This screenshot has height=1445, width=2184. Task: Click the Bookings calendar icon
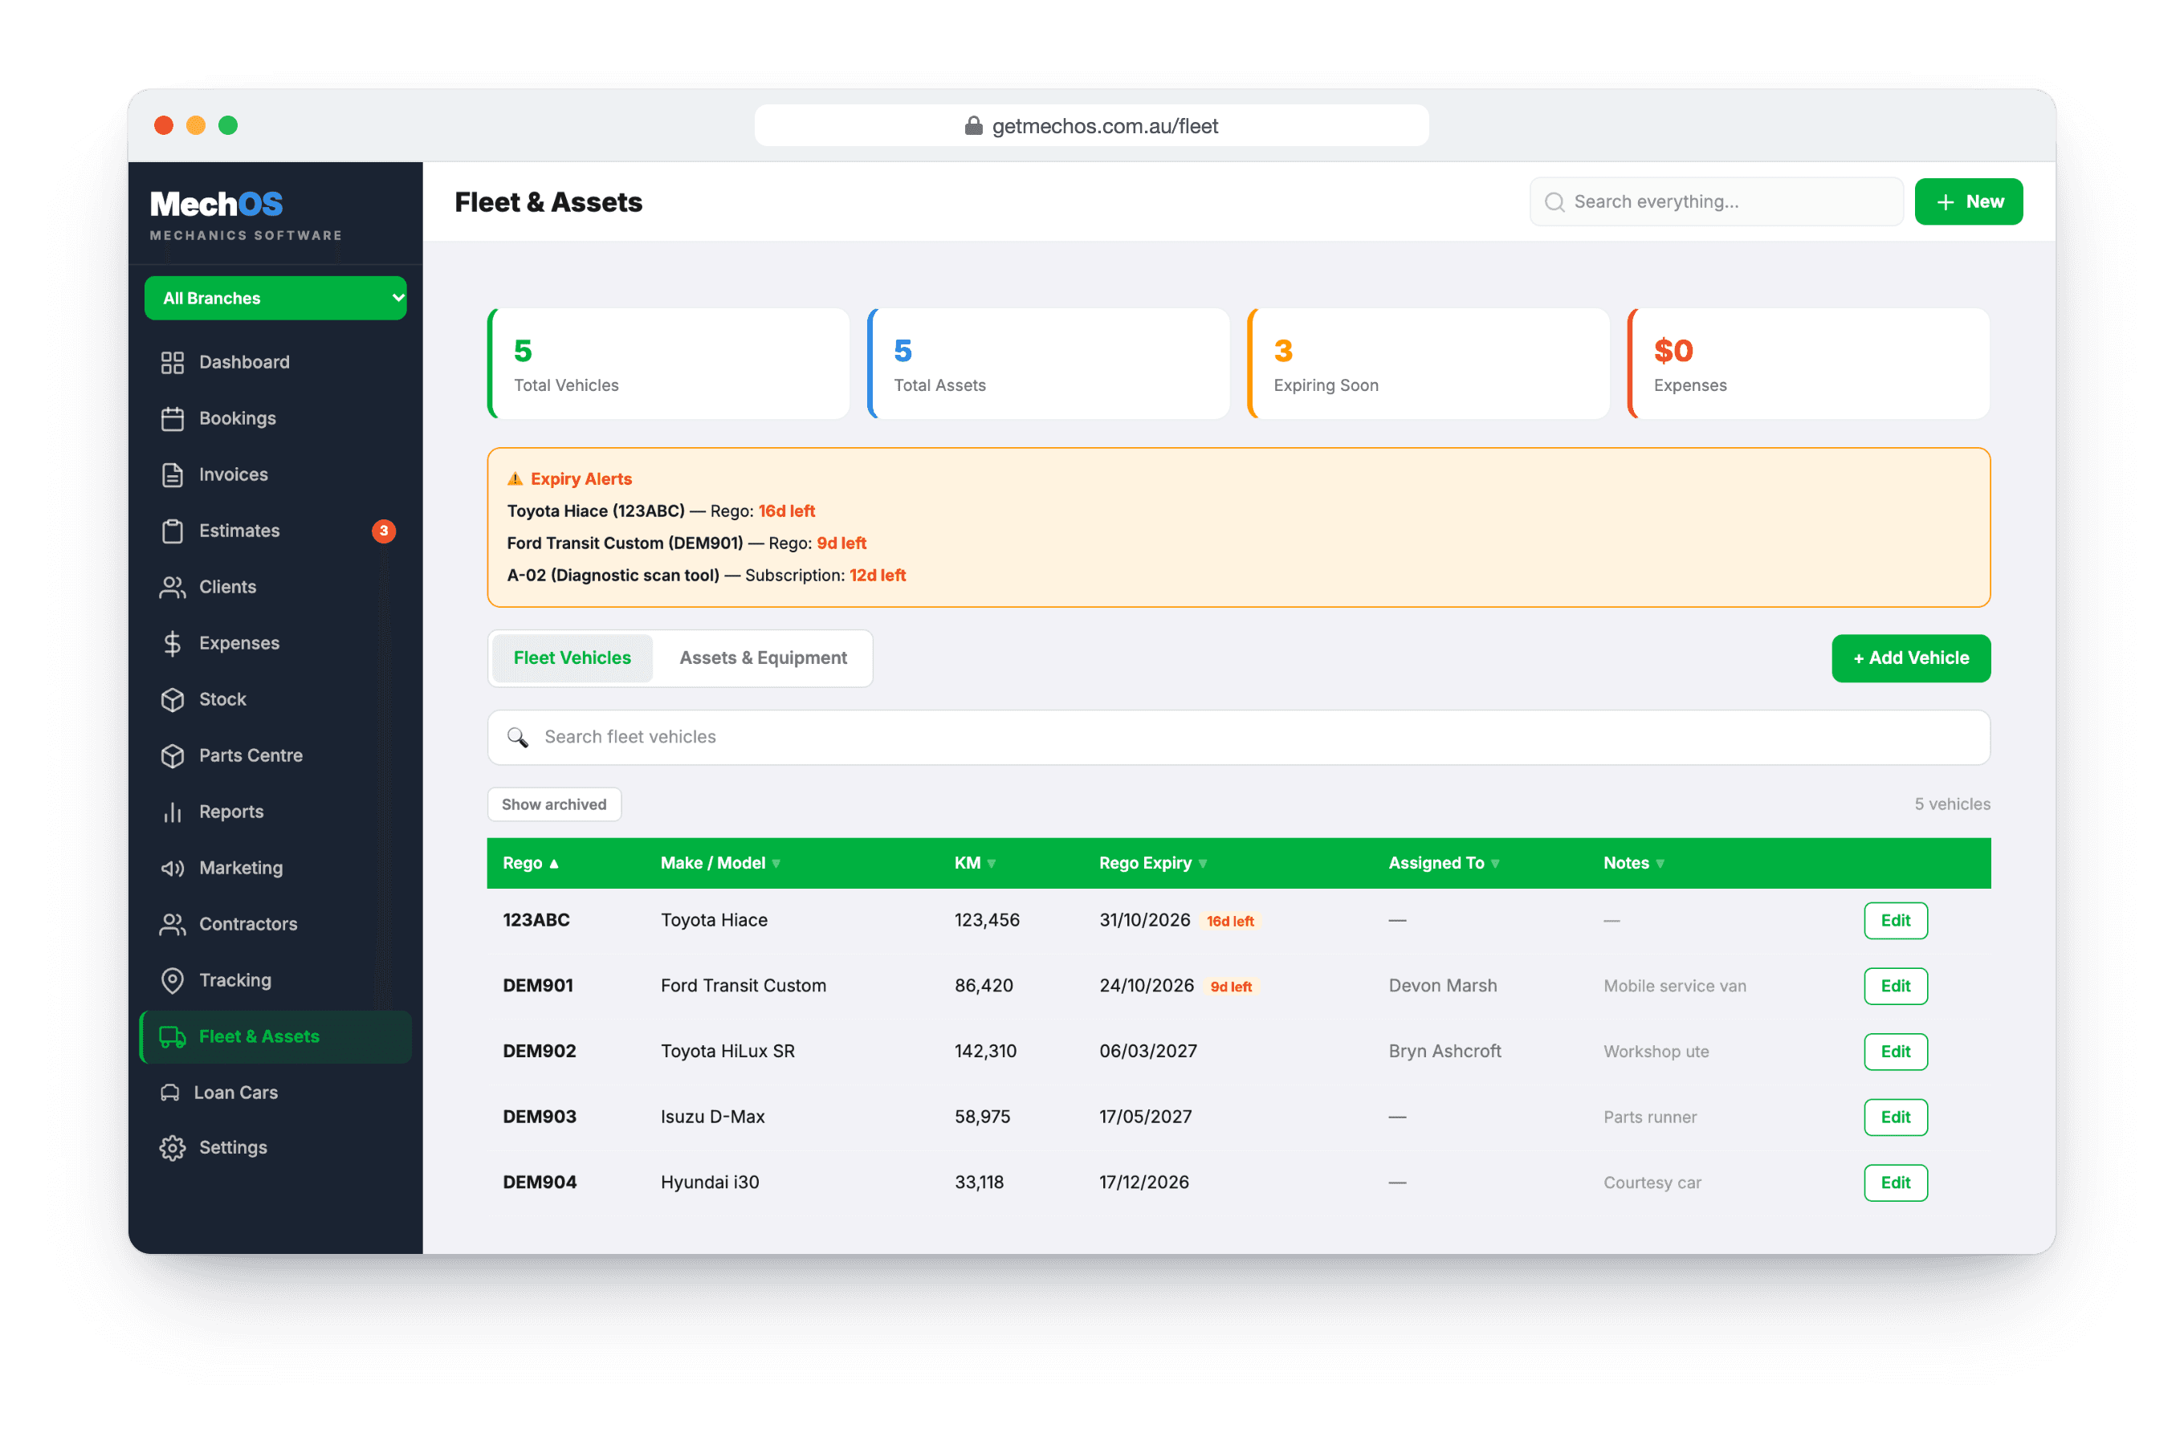coord(173,418)
